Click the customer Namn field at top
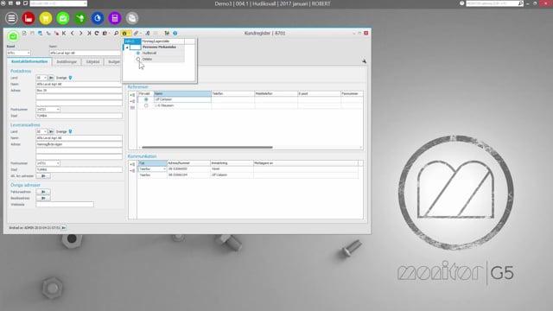 85,53
